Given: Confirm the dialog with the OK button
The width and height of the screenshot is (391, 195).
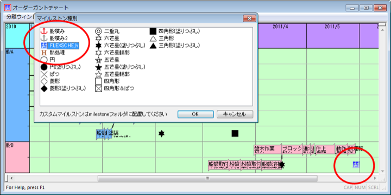Looking at the screenshot, I should coord(195,114).
